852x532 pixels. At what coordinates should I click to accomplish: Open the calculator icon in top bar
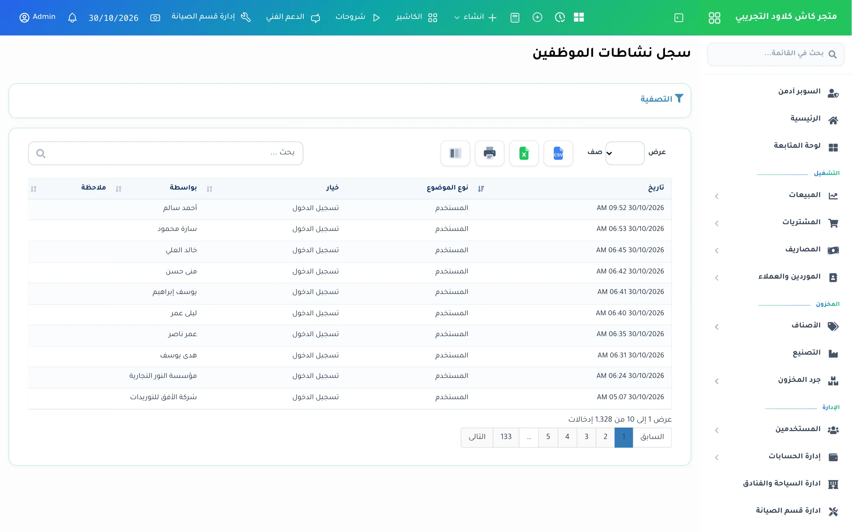click(x=515, y=18)
